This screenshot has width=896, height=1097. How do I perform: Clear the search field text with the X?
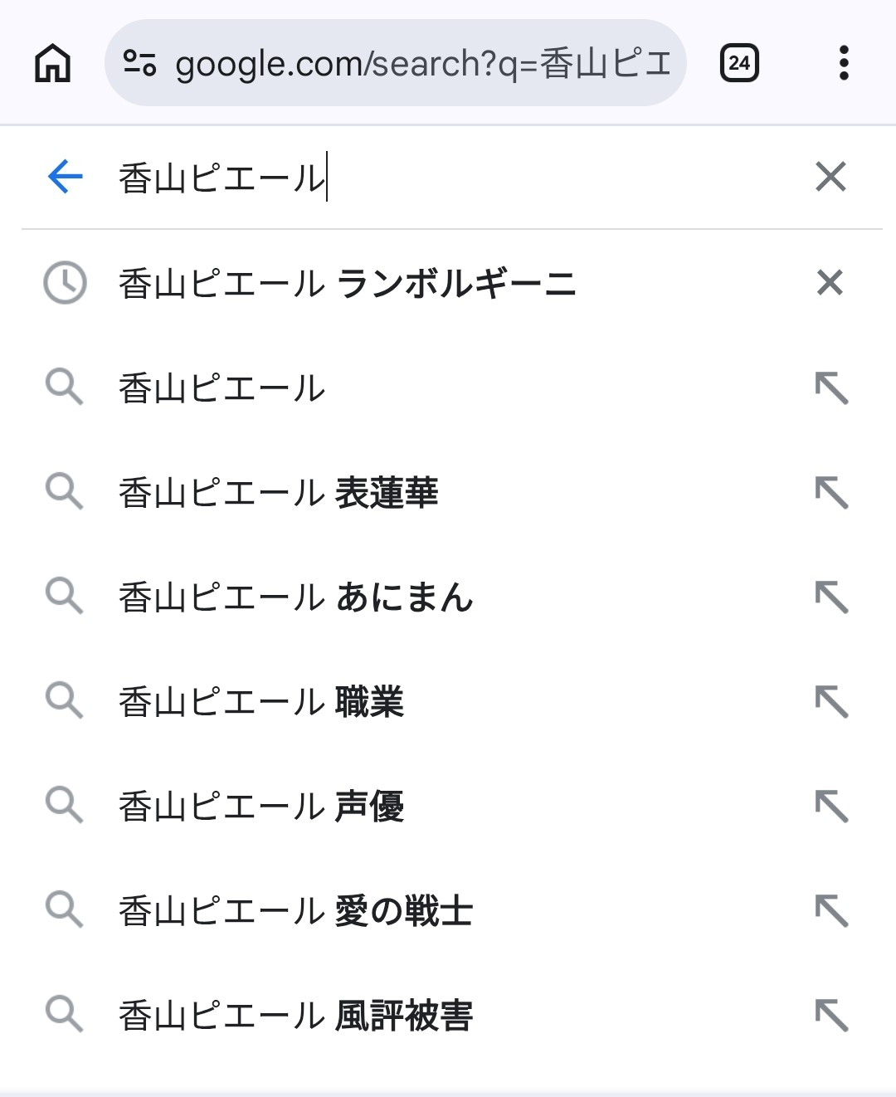(x=830, y=177)
